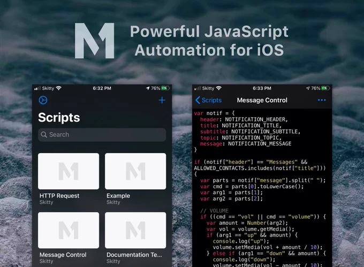Viewport: 364px width, 267px height.
Task: Click location arrow icon in right status bar
Action: click(308, 88)
